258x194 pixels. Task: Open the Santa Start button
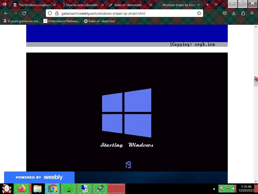coord(7,189)
